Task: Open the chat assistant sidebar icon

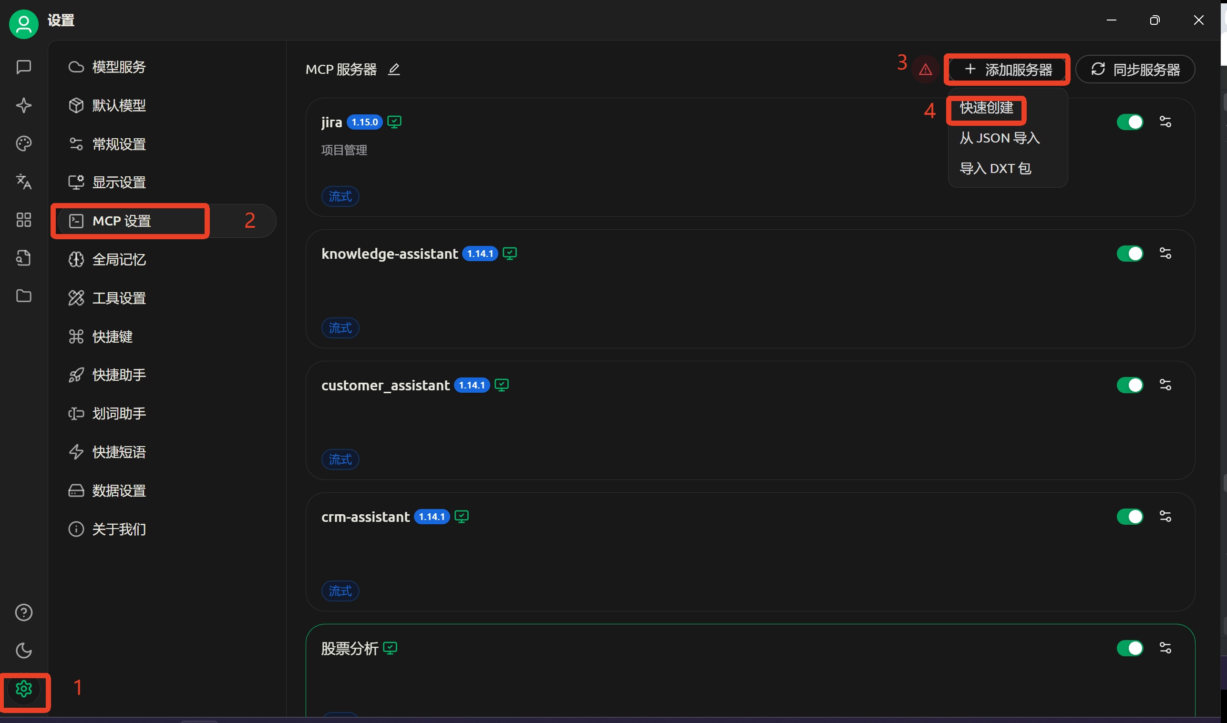Action: point(23,67)
